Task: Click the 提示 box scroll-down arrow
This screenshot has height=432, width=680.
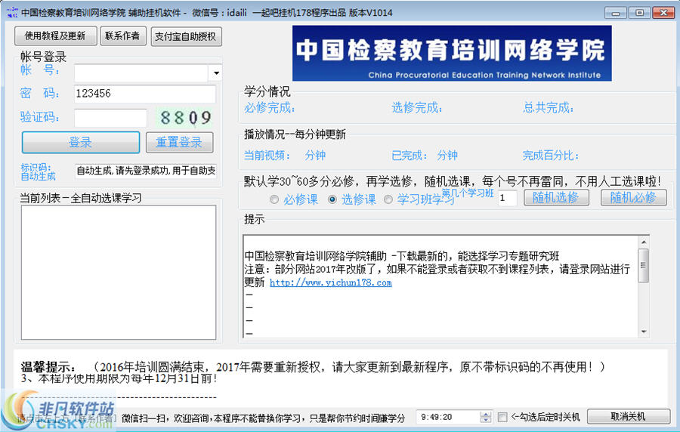Action: (644, 332)
